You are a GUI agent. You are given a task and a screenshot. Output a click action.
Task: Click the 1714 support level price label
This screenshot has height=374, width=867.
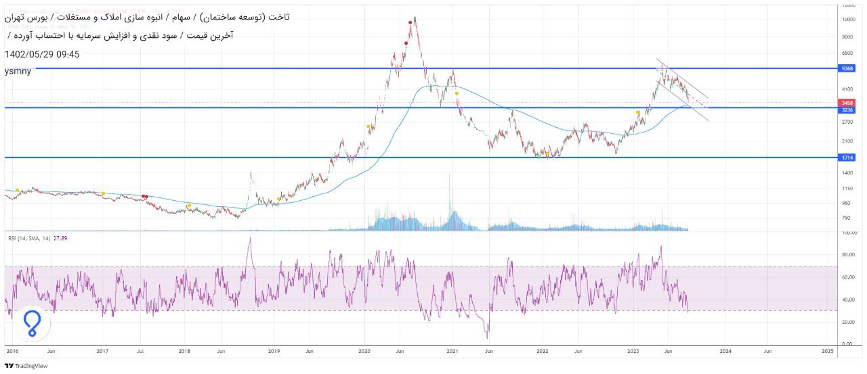click(x=846, y=158)
